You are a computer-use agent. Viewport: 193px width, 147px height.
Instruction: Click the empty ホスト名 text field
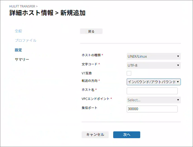152,91
